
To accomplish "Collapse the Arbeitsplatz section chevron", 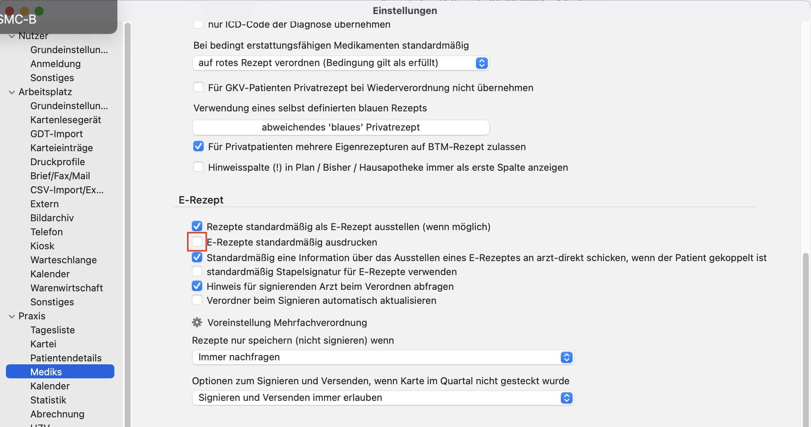I will pyautogui.click(x=12, y=92).
